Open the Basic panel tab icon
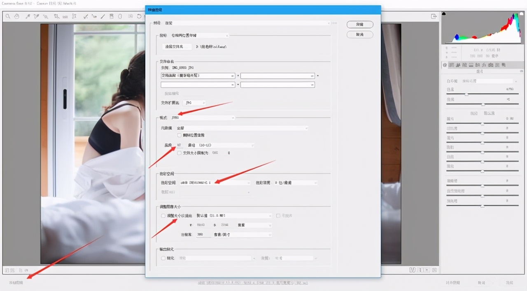 445,65
